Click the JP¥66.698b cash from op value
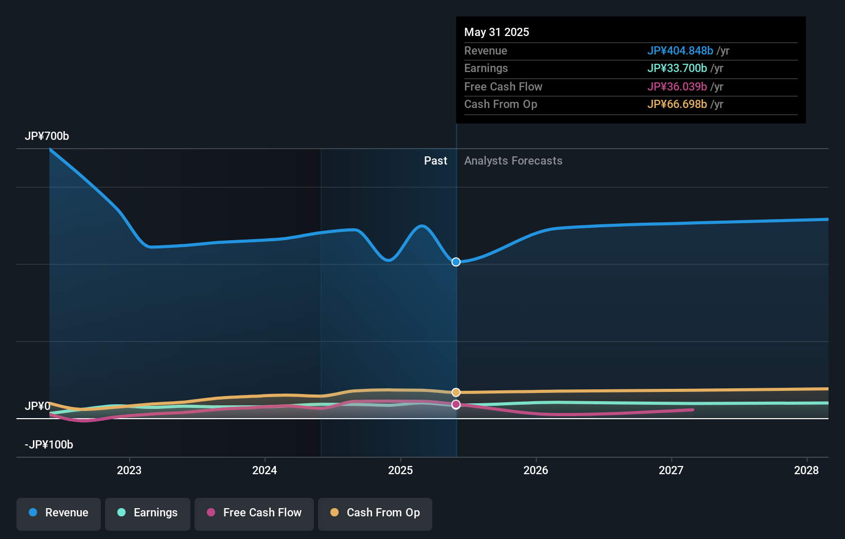This screenshot has height=539, width=845. 677,104
